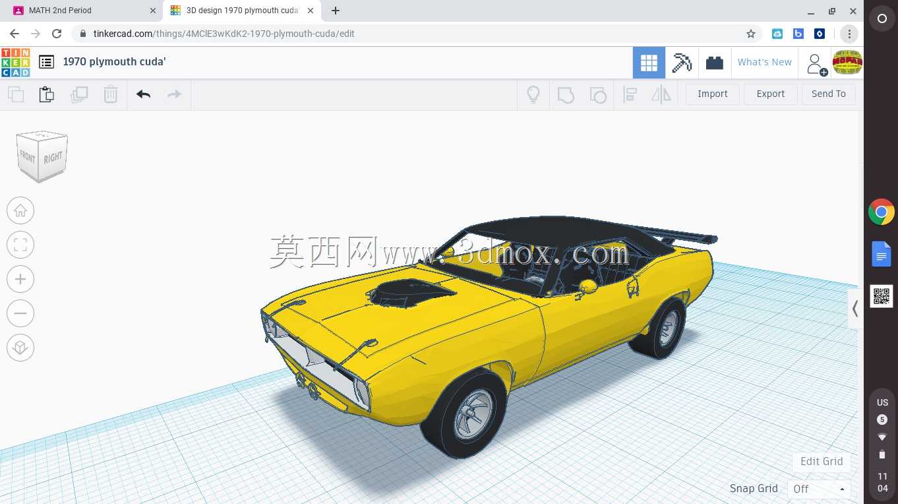Click the launcher circle button
Viewport: 898px width, 504px height.
point(882,19)
